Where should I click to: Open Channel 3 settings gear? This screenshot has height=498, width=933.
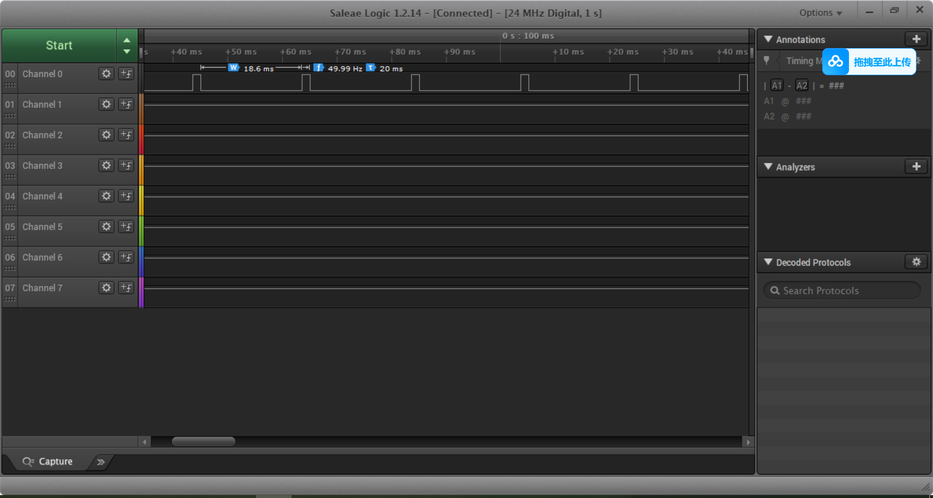tap(106, 166)
